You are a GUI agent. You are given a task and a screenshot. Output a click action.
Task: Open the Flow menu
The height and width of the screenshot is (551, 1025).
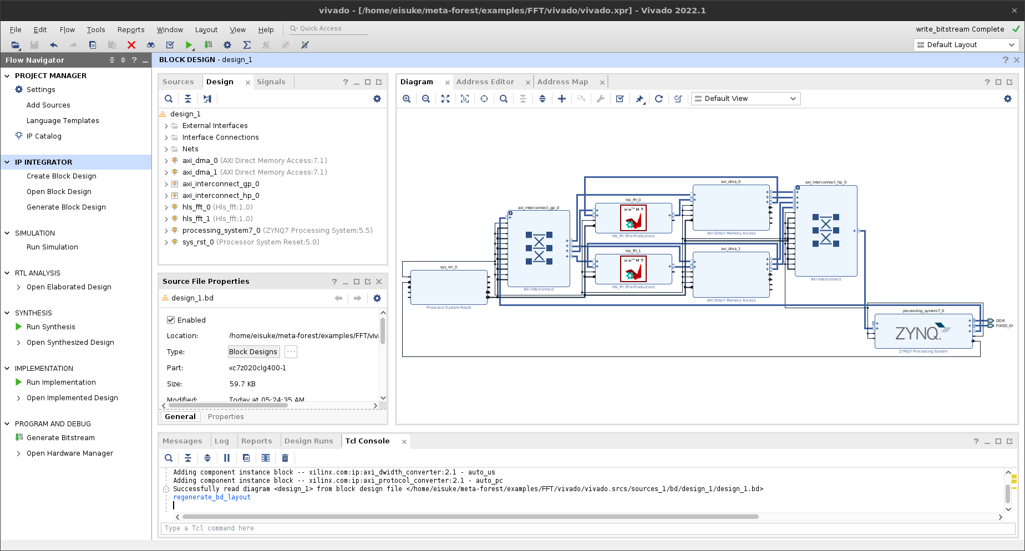tap(67, 30)
